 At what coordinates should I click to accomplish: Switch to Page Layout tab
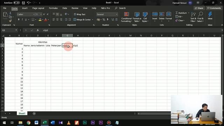coord(38,8)
